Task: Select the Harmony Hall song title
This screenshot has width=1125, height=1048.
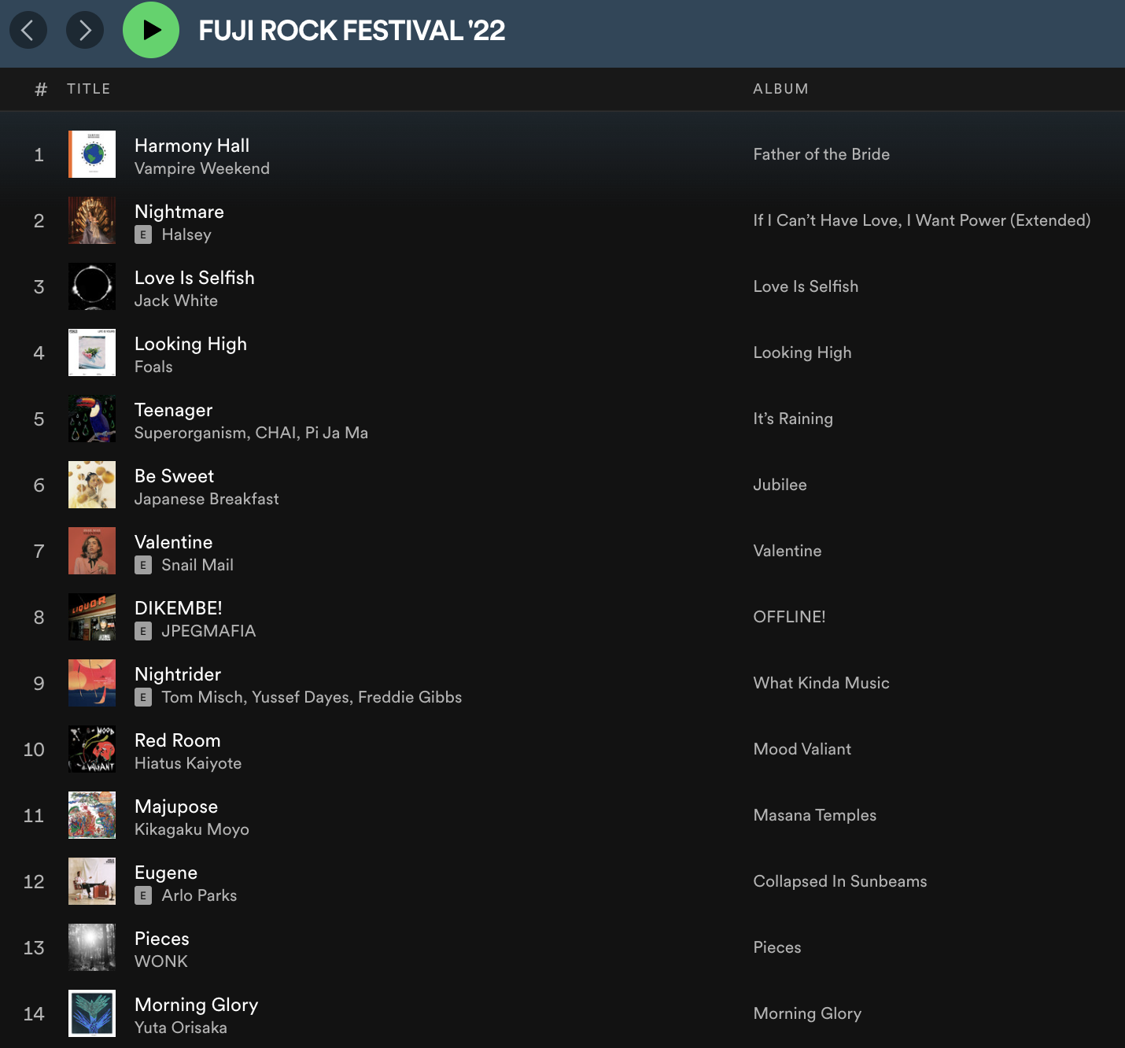Action: click(x=192, y=146)
